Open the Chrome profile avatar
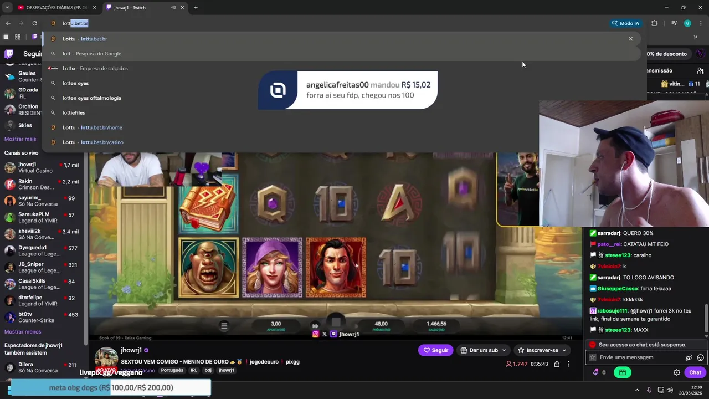This screenshot has width=709, height=399. tap(687, 23)
